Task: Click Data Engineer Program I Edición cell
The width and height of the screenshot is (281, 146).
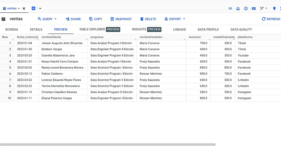Action: pos(112,98)
